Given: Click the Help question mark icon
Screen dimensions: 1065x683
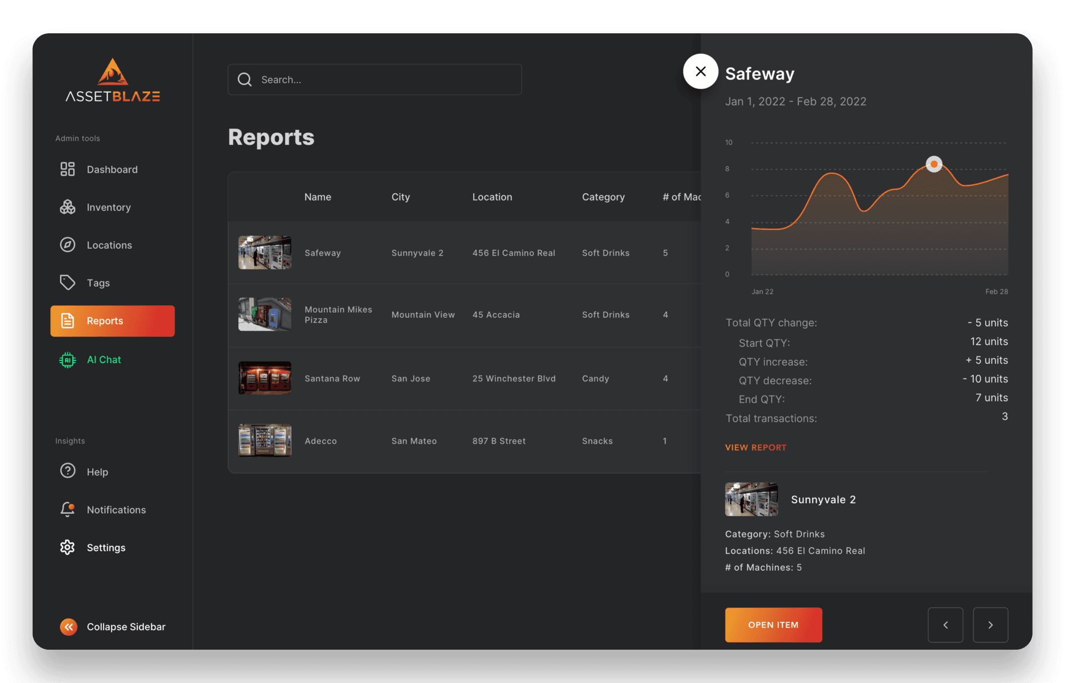Looking at the screenshot, I should tap(67, 471).
